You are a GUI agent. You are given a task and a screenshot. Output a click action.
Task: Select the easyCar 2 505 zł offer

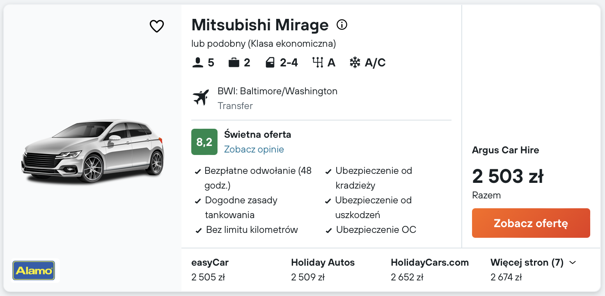(210, 270)
